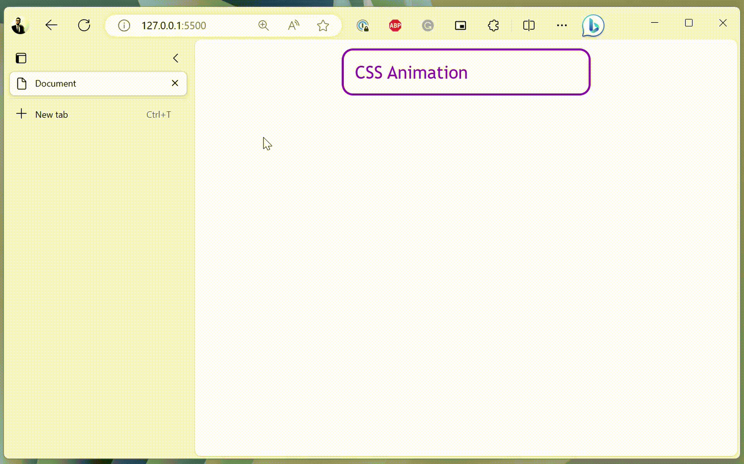Open the picture-in-picture extension icon
744x464 pixels.
coord(460,26)
